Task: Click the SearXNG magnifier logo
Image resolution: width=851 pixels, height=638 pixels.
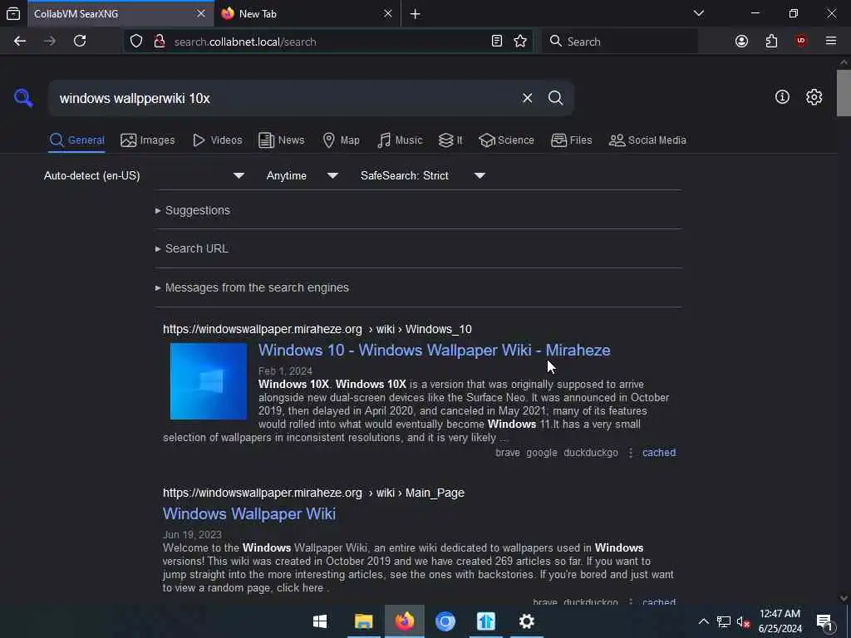Action: coord(23,98)
